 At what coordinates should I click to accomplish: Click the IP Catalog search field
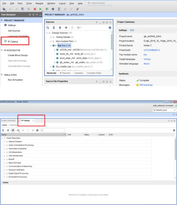(53, 130)
